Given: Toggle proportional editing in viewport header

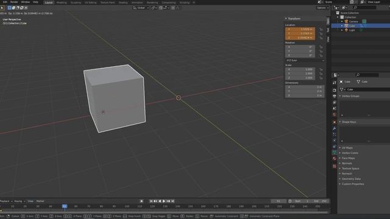Looking at the screenshot, I should click(x=173, y=8).
